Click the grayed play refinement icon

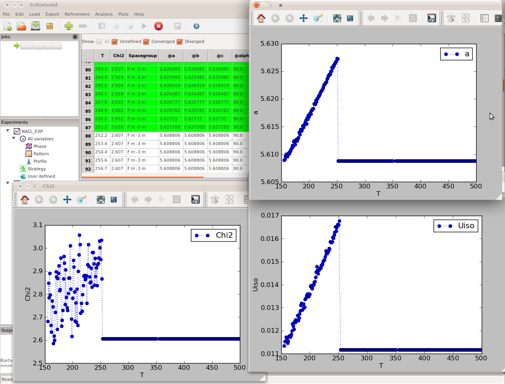click(144, 26)
